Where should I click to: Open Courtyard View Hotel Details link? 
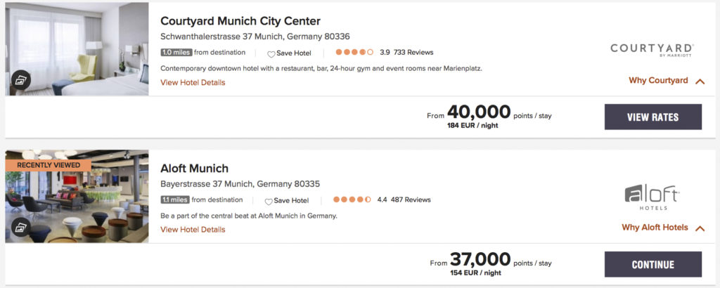pos(193,82)
